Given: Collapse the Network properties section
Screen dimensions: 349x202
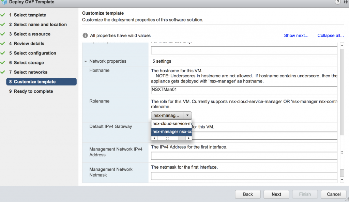Looking at the screenshot, I should pos(86,61).
